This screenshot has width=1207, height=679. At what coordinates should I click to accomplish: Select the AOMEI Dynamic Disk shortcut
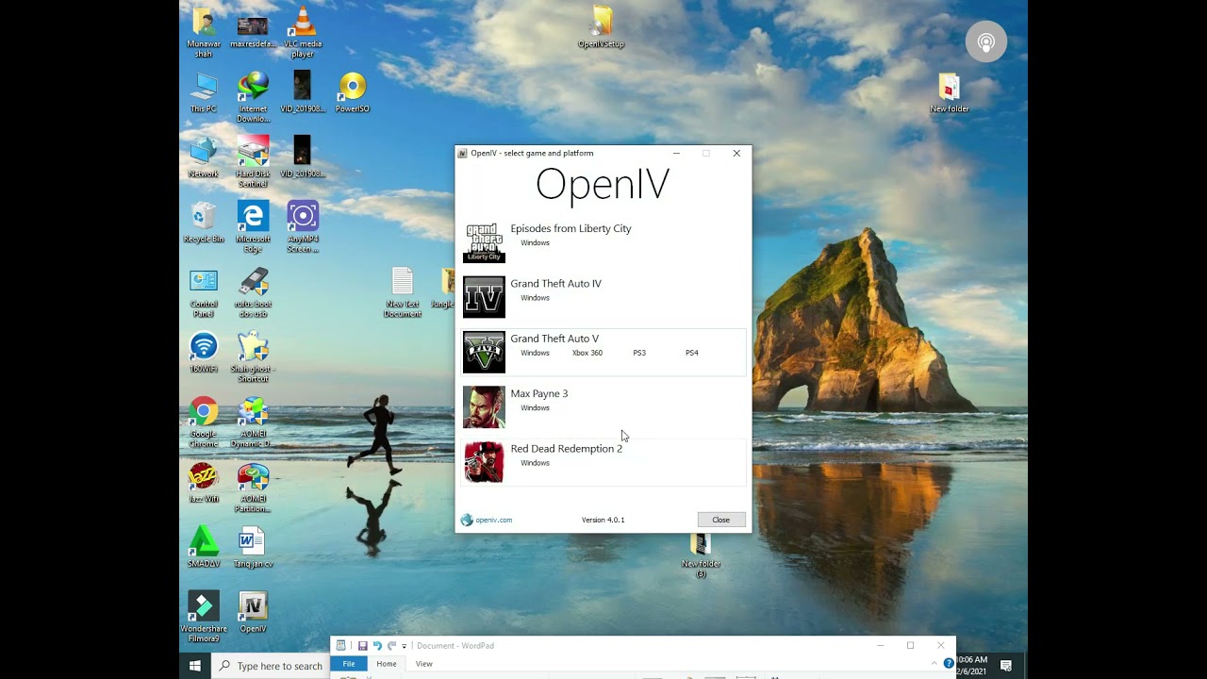253,422
